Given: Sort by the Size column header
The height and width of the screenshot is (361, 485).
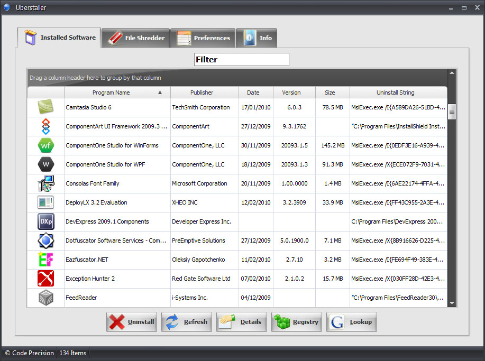Looking at the screenshot, I should [x=333, y=92].
